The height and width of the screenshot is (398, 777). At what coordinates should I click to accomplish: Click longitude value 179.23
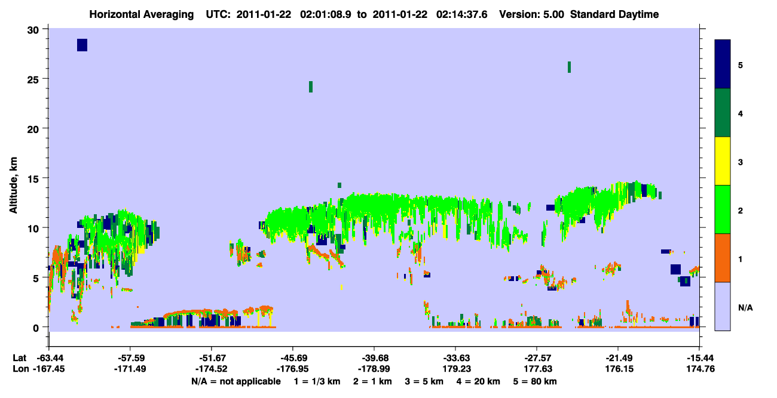pyautogui.click(x=455, y=369)
